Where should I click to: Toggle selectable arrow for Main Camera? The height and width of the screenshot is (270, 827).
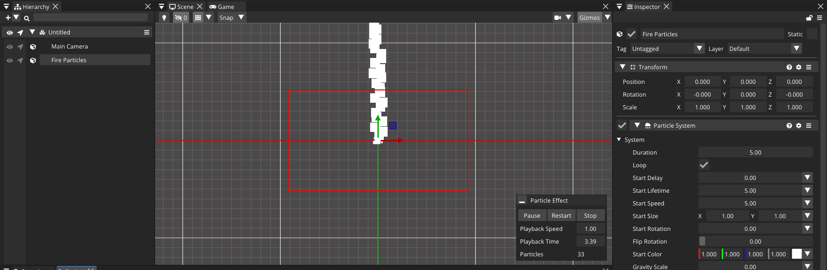20,47
